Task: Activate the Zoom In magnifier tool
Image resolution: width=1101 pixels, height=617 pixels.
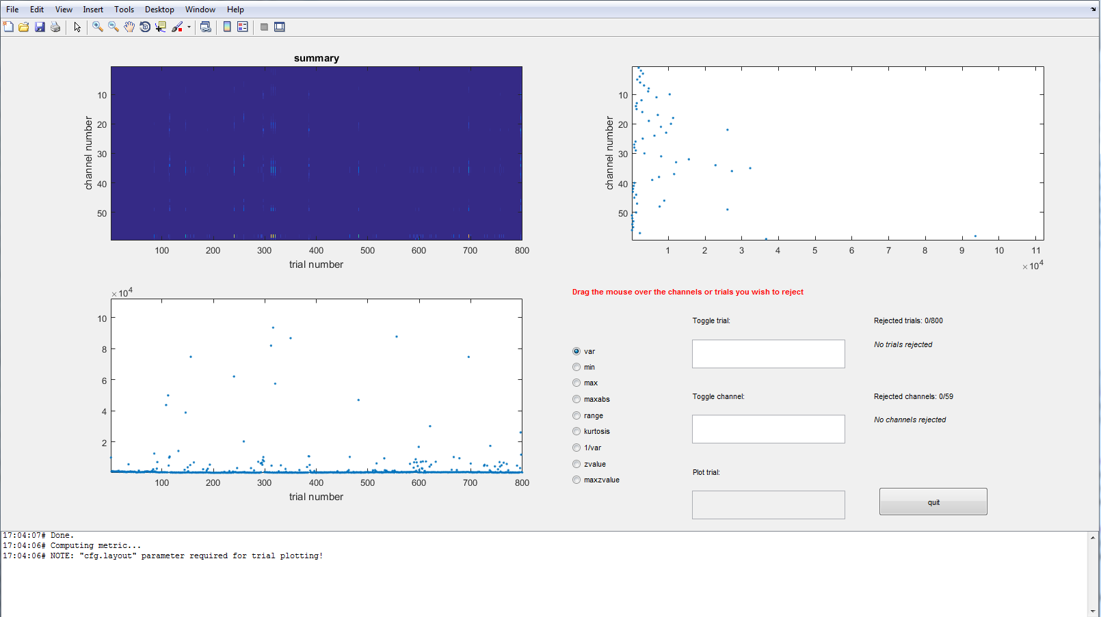Action: click(x=98, y=27)
